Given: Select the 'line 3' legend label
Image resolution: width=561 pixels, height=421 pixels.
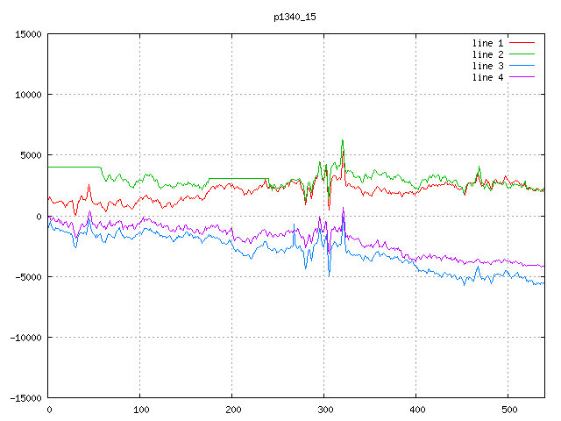Looking at the screenshot, I should coord(488,66).
